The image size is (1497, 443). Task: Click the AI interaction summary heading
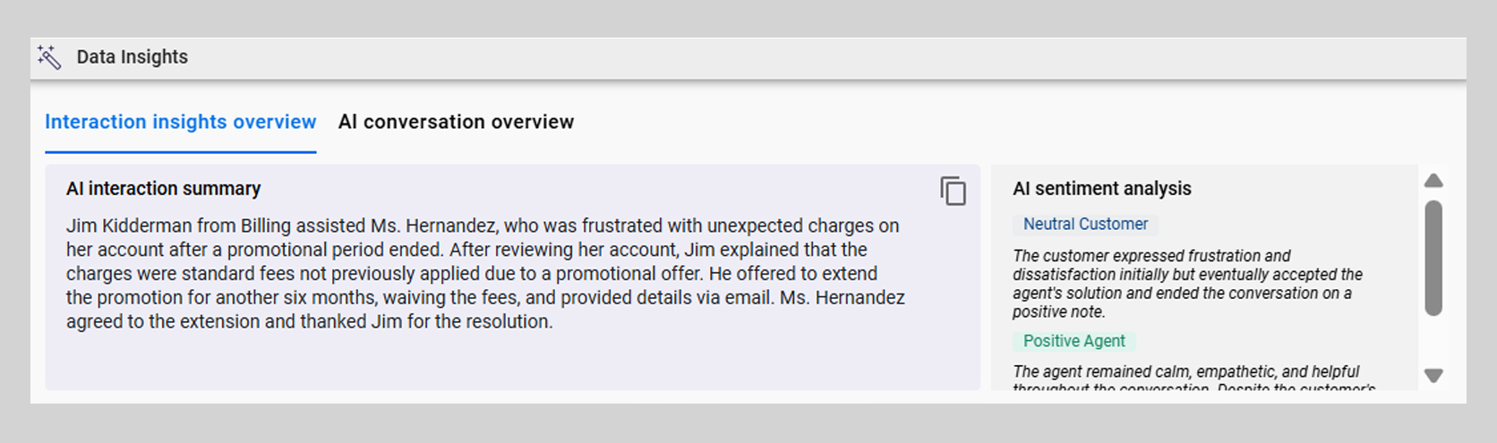coord(163,189)
